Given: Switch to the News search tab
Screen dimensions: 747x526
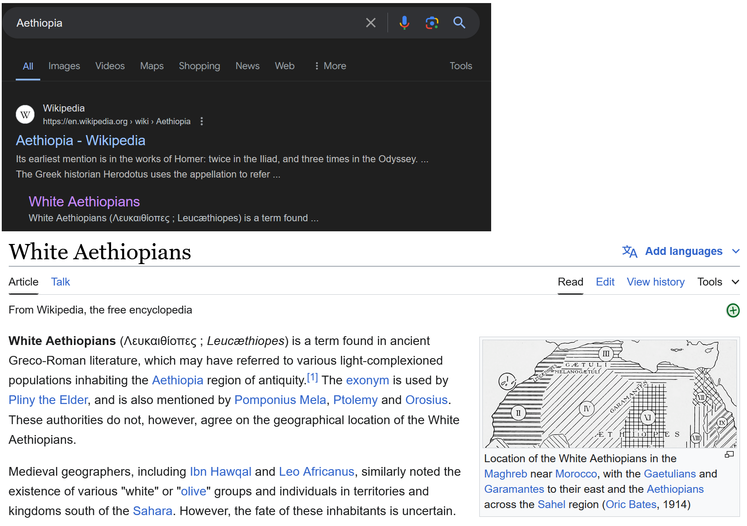Looking at the screenshot, I should (248, 66).
